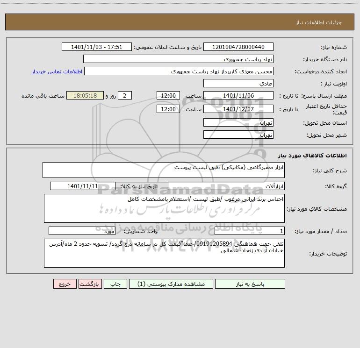Click requester field 'محسن مجدی کارپرداز'
Viewport: 360px width, 348px height.
coord(179,71)
